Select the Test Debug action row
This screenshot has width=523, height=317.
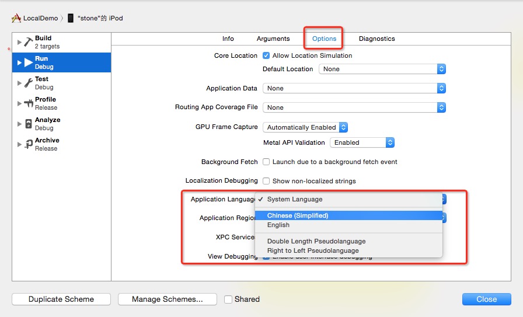point(62,83)
